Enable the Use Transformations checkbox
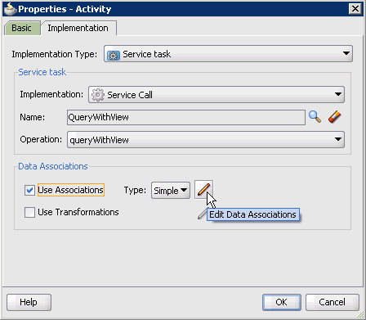This screenshot has width=366, height=320. [x=29, y=212]
